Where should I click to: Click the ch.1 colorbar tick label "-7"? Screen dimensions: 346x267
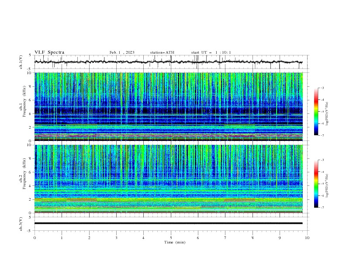coord(322,135)
